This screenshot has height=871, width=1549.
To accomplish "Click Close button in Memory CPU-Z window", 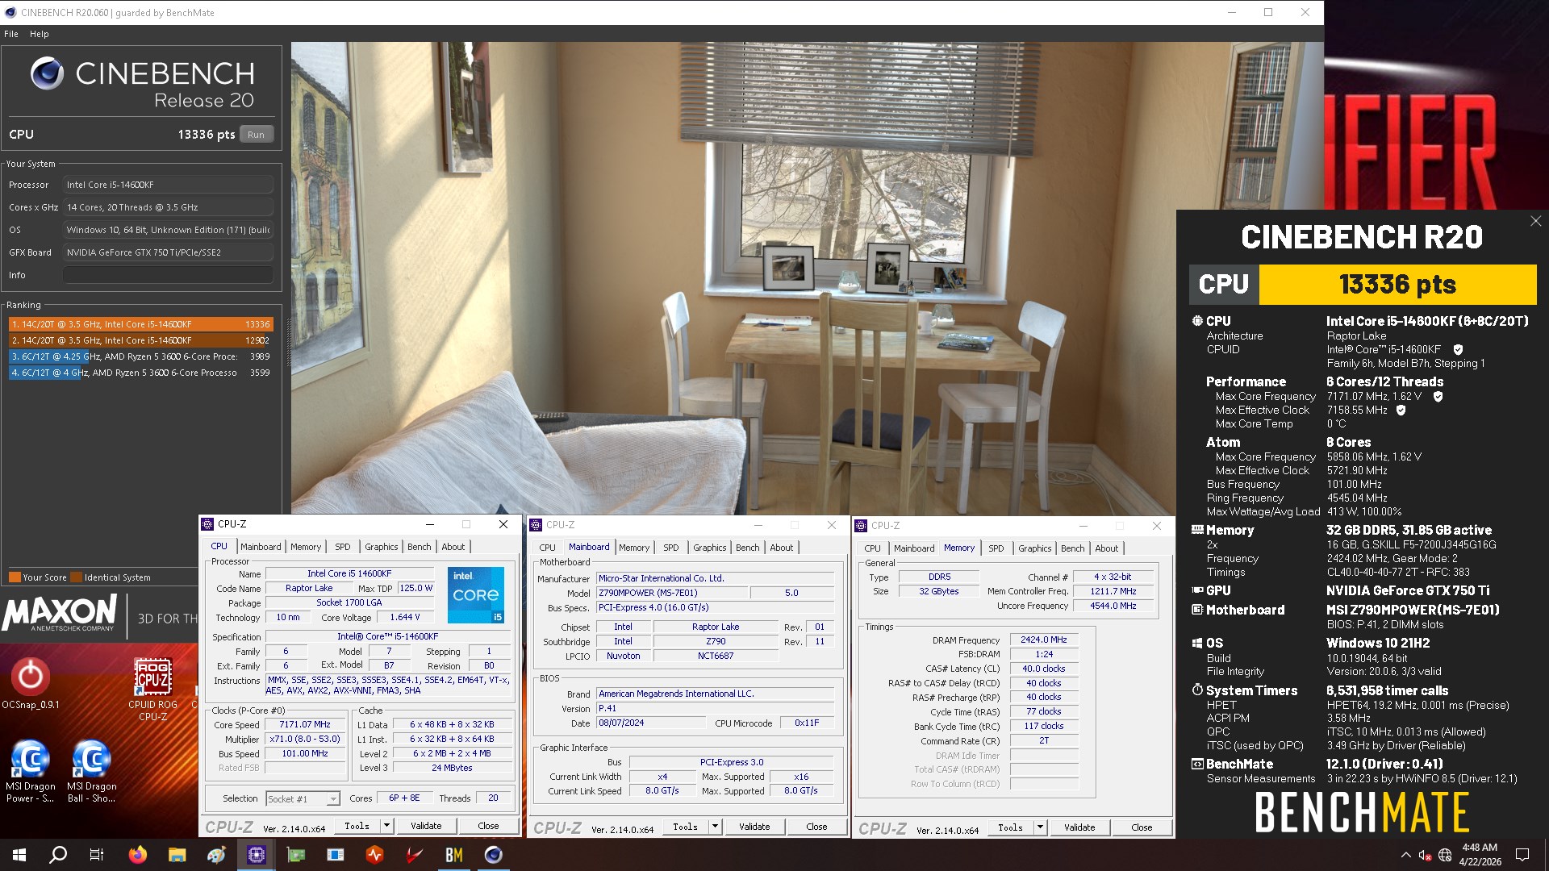I will point(1142,827).
